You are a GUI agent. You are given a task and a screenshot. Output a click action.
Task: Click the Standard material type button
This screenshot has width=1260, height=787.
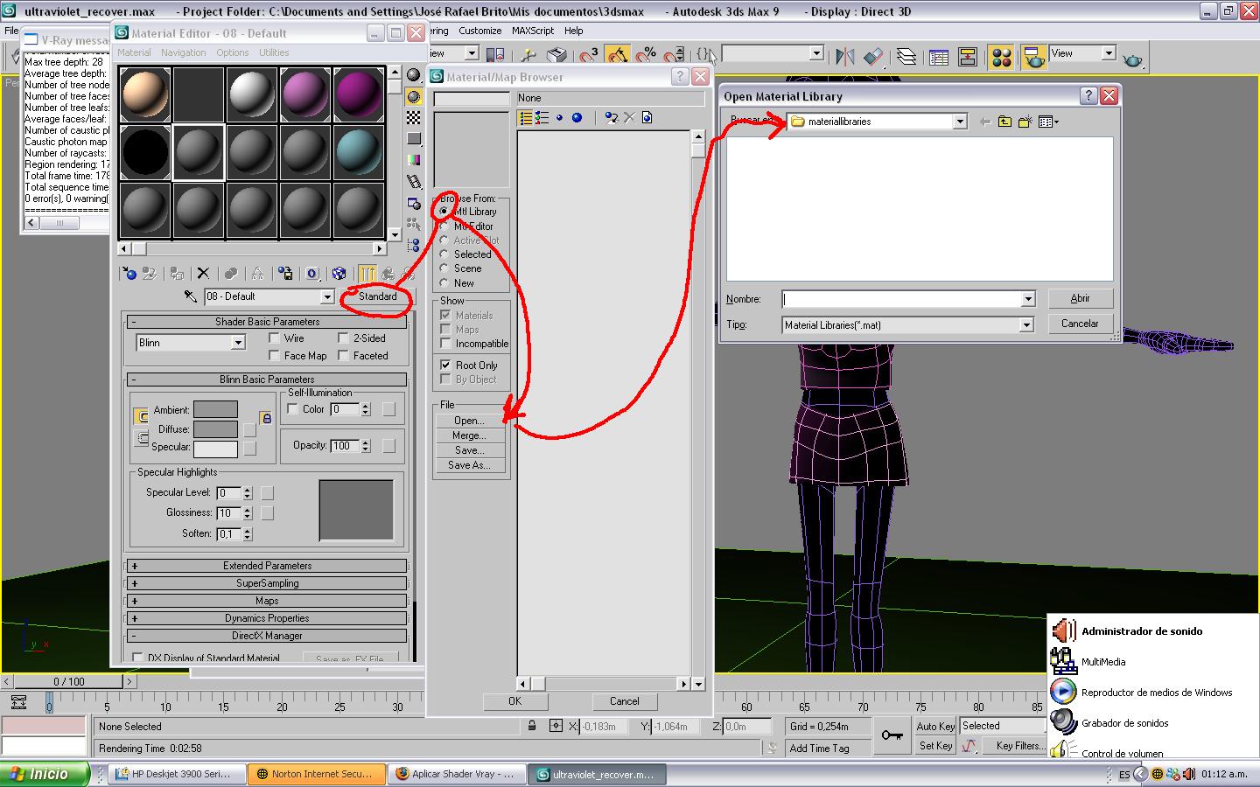point(377,296)
